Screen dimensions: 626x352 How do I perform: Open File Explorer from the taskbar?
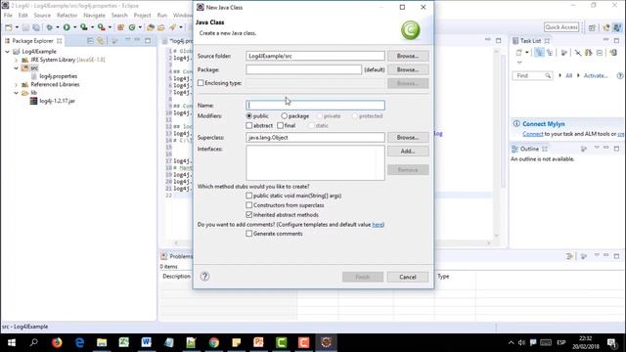click(102, 342)
